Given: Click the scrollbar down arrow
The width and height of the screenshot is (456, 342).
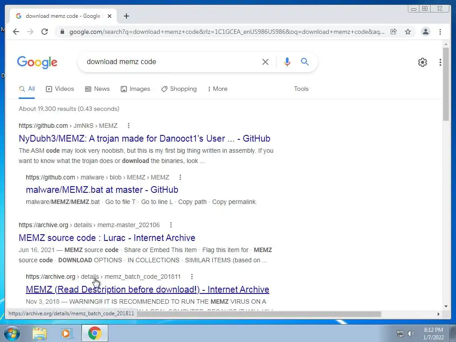Looking at the screenshot, I should (446, 306).
